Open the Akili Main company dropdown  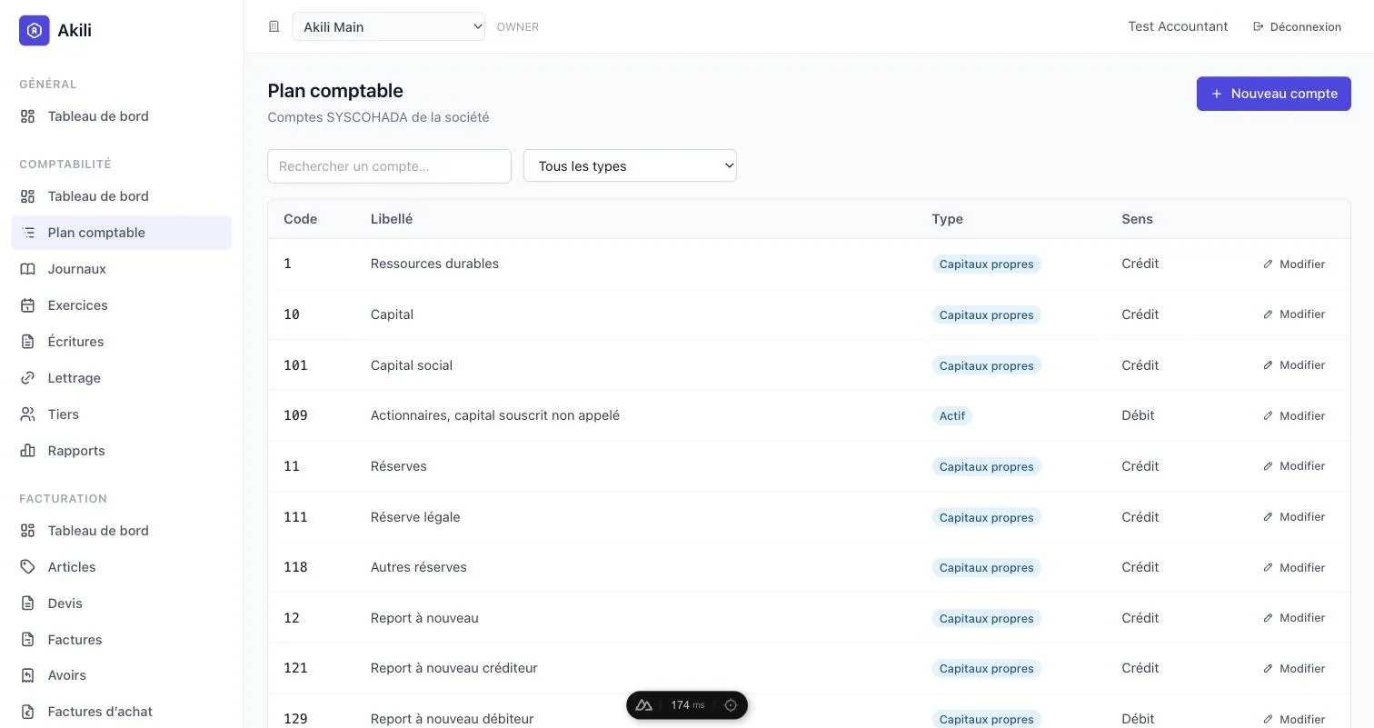pyautogui.click(x=388, y=27)
